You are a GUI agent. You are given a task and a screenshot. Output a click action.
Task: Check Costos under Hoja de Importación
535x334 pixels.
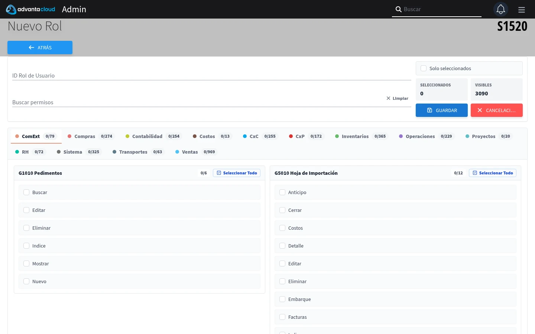click(282, 228)
